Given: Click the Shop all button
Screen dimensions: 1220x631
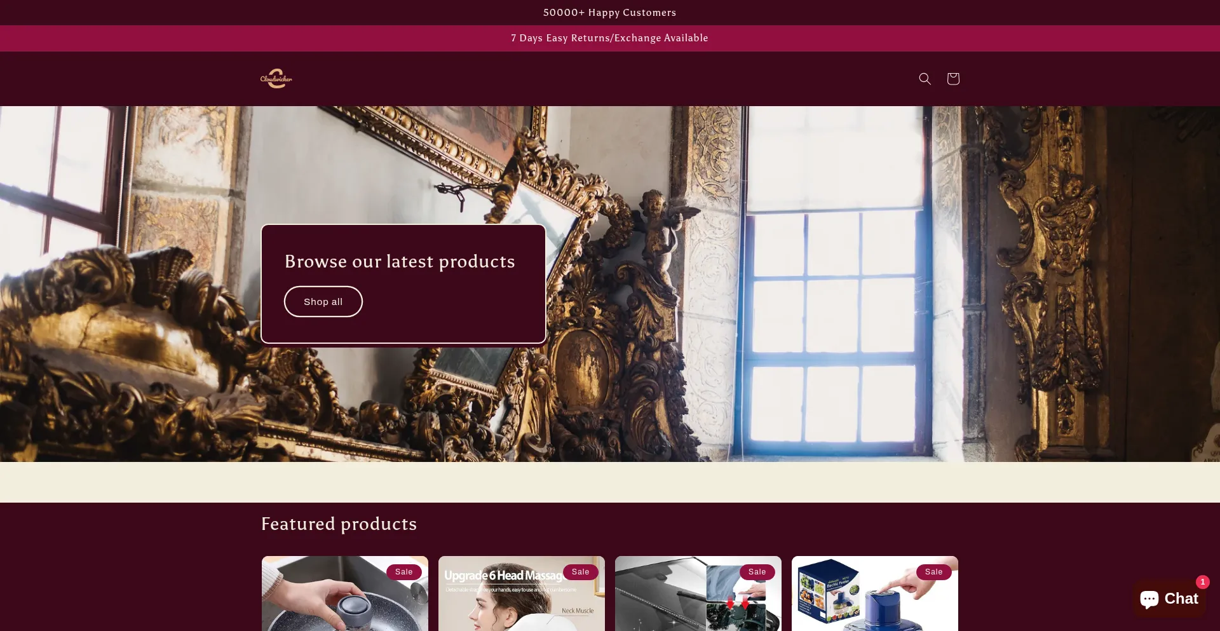Looking at the screenshot, I should pyautogui.click(x=323, y=302).
